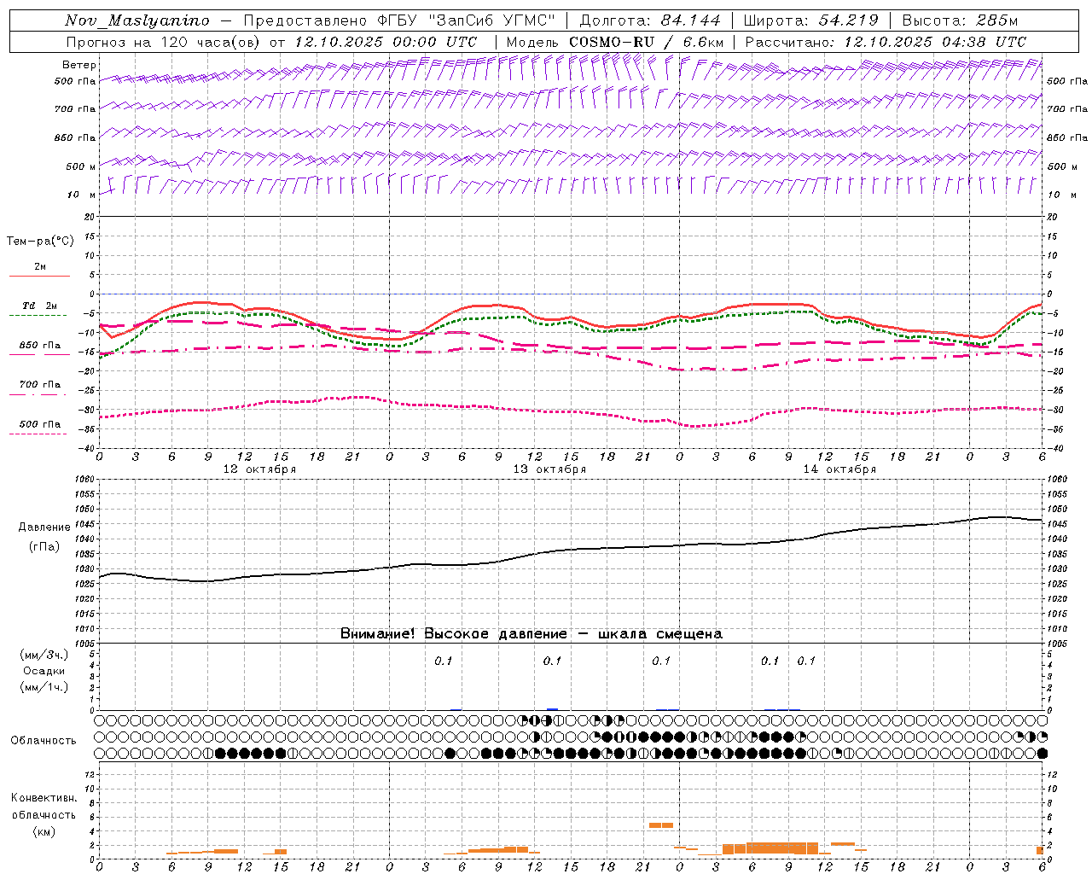Click the 12 октября date label
Viewport: 1092px width, 874px height.
coord(259,469)
